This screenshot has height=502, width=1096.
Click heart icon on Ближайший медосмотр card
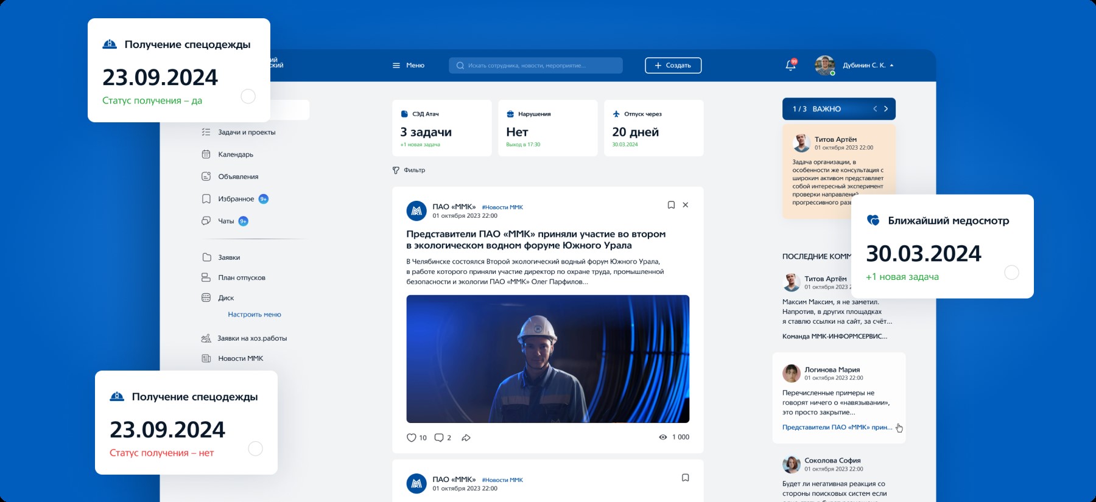click(873, 220)
